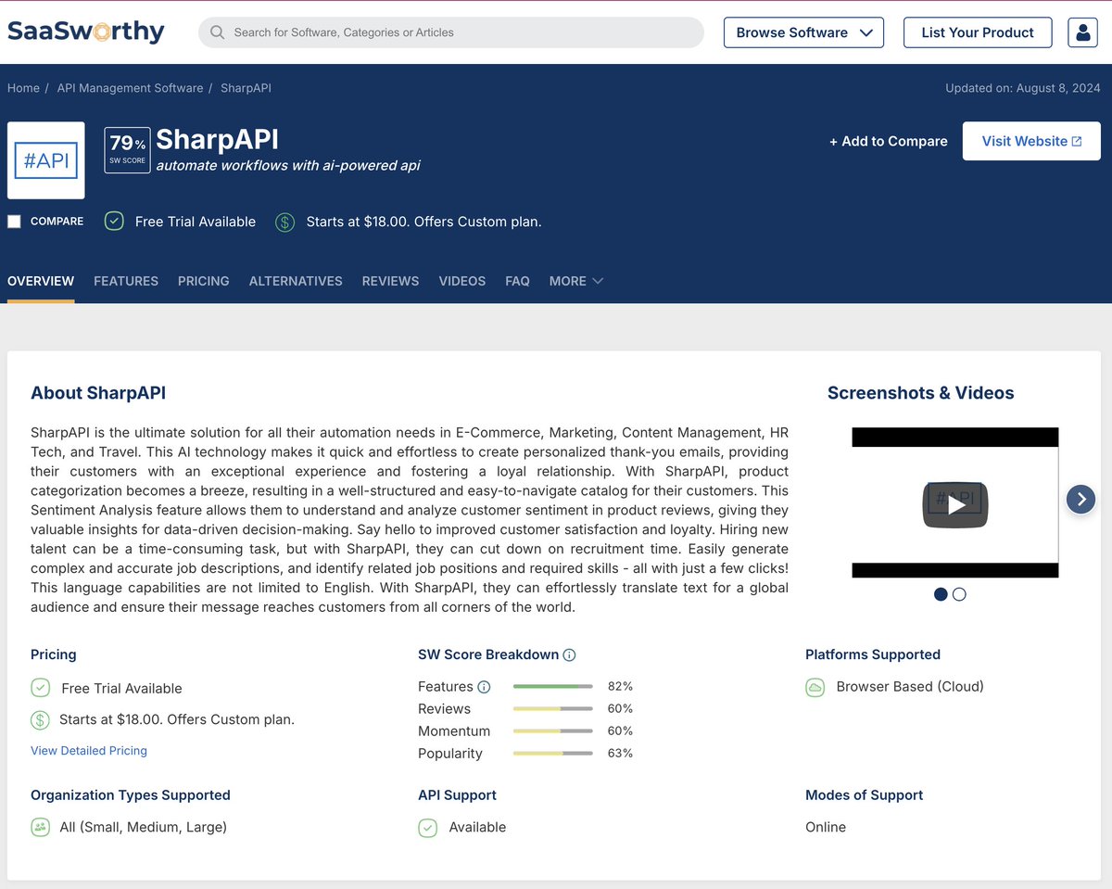
Task: Select the first carousel dot
Action: point(941,594)
